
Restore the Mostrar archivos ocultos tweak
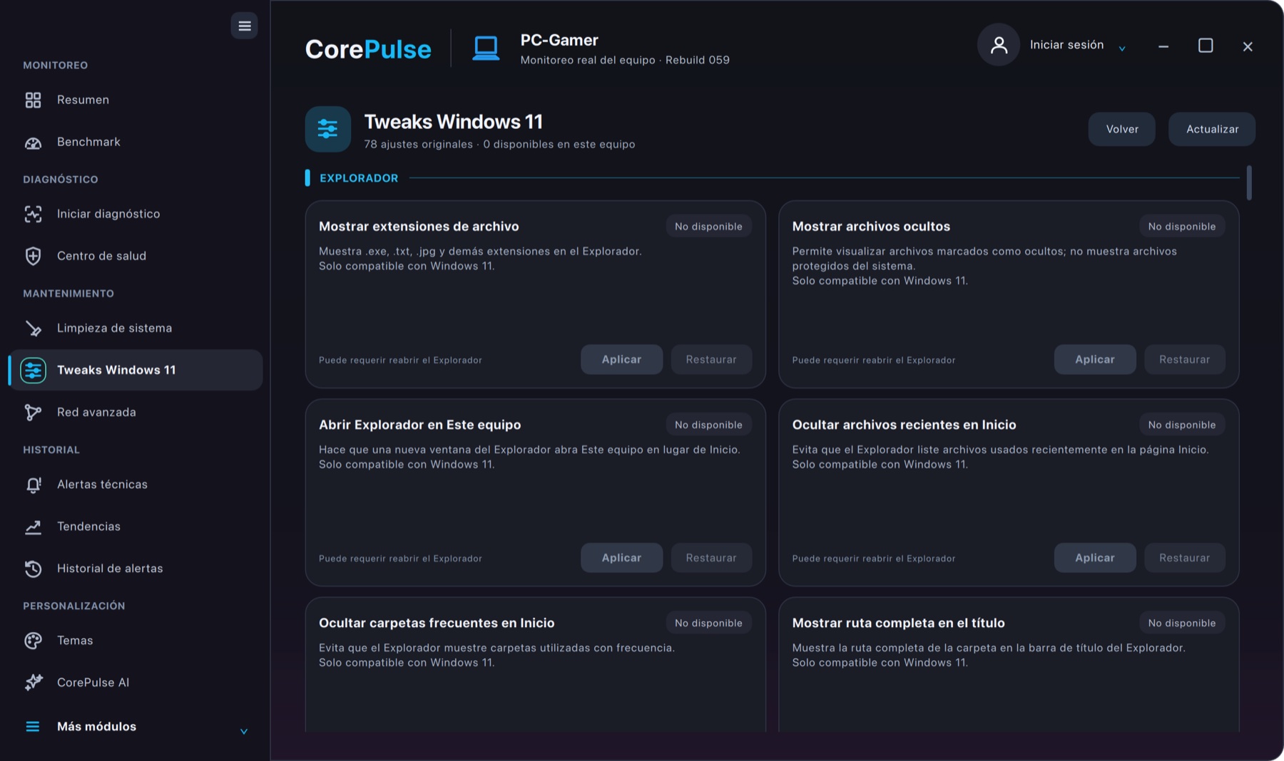click(1185, 360)
